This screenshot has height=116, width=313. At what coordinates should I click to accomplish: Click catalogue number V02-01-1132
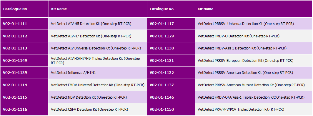162,73
